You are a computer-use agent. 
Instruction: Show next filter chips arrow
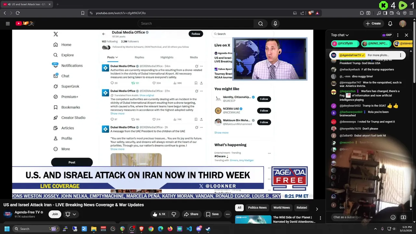pos(317,209)
